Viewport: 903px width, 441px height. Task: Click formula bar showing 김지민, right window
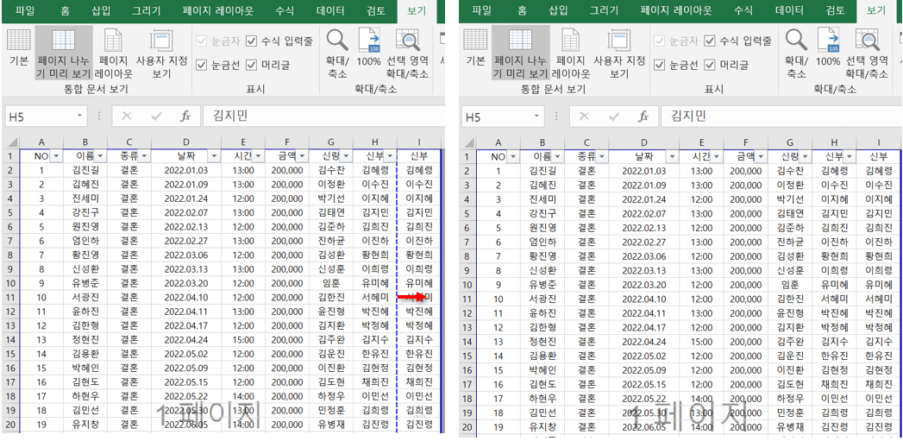point(781,117)
